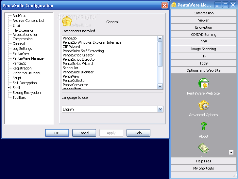Click the components list scrollbar thumb

(x=160, y=54)
